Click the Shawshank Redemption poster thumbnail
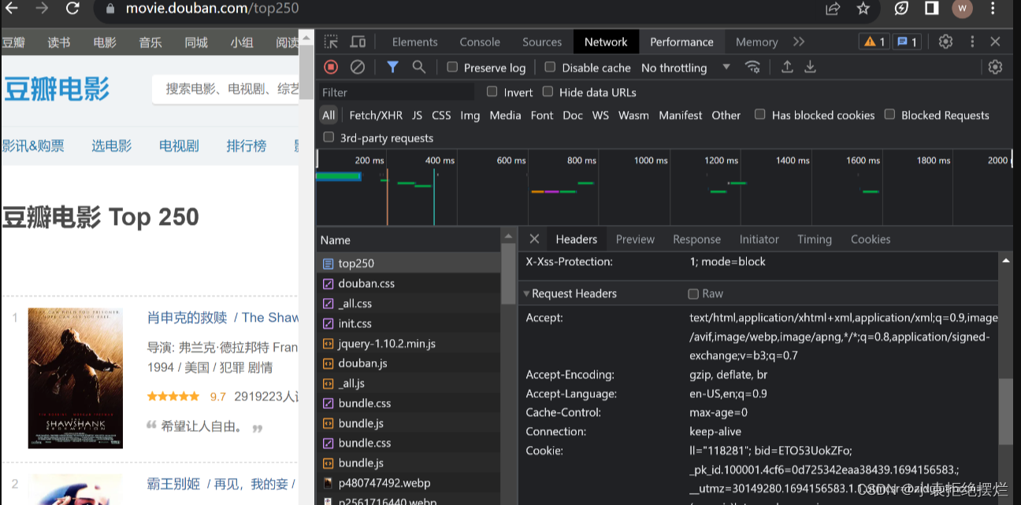This screenshot has width=1021, height=505. click(x=75, y=378)
